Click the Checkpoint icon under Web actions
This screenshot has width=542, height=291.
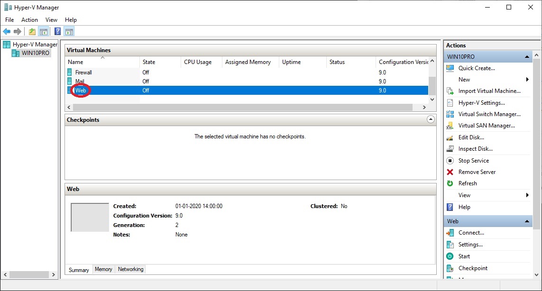[x=450, y=268]
